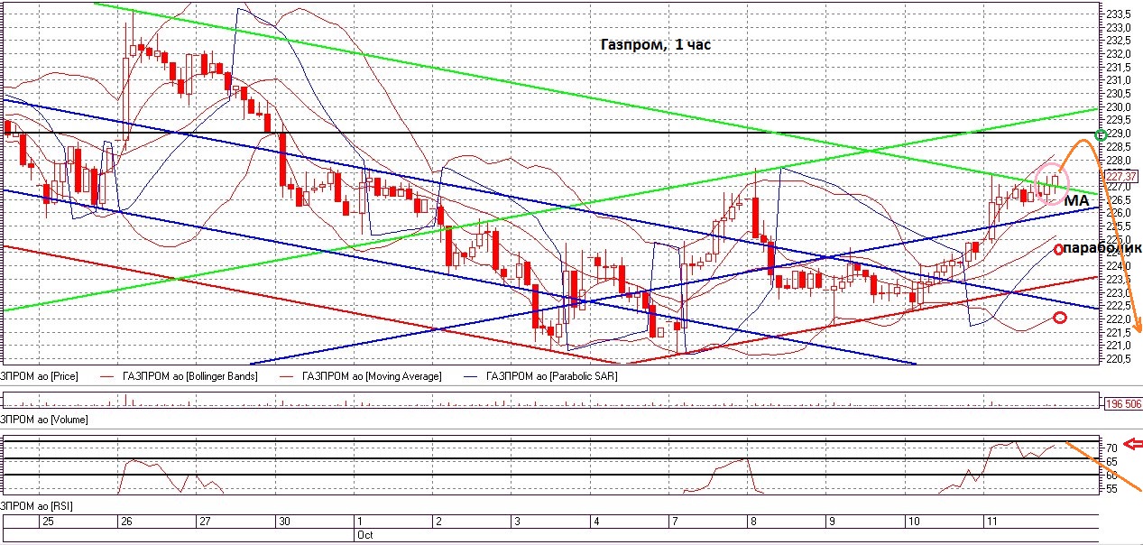
Task: Click the RSI axis value 70
Action: click(x=1112, y=448)
